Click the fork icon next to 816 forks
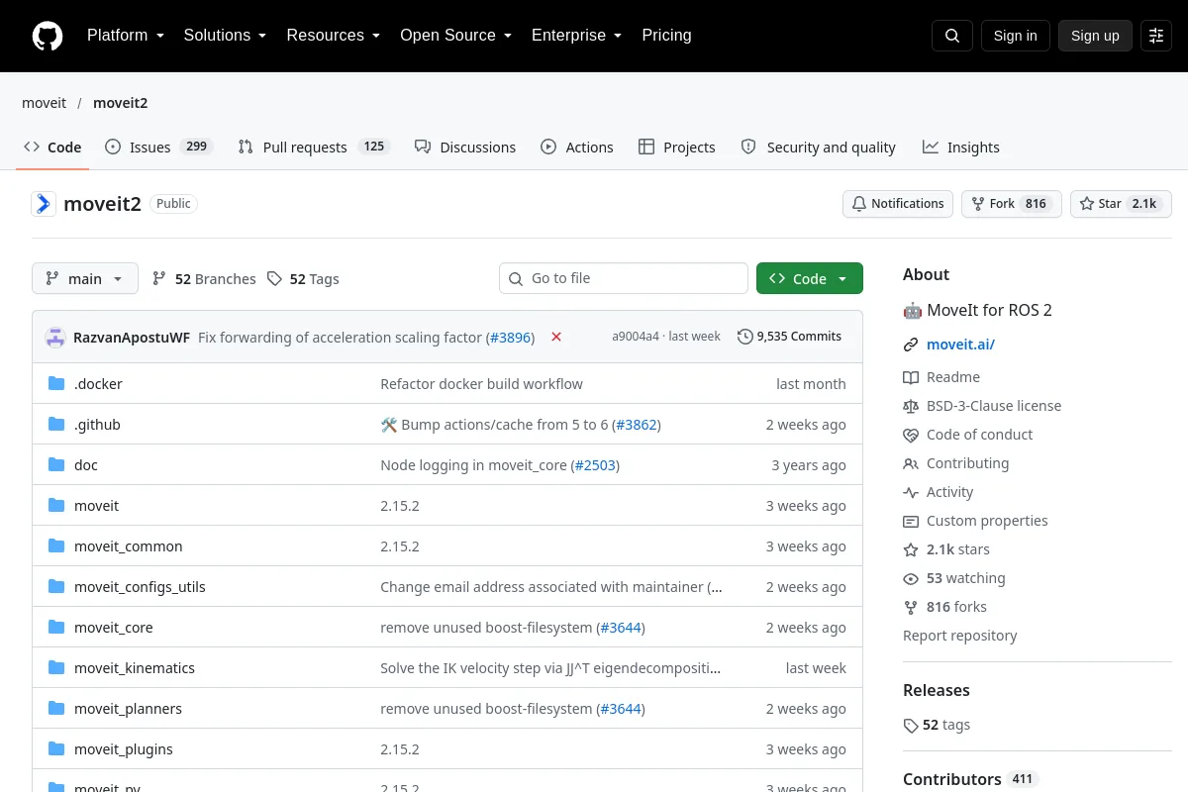This screenshot has height=792, width=1188. click(x=911, y=607)
